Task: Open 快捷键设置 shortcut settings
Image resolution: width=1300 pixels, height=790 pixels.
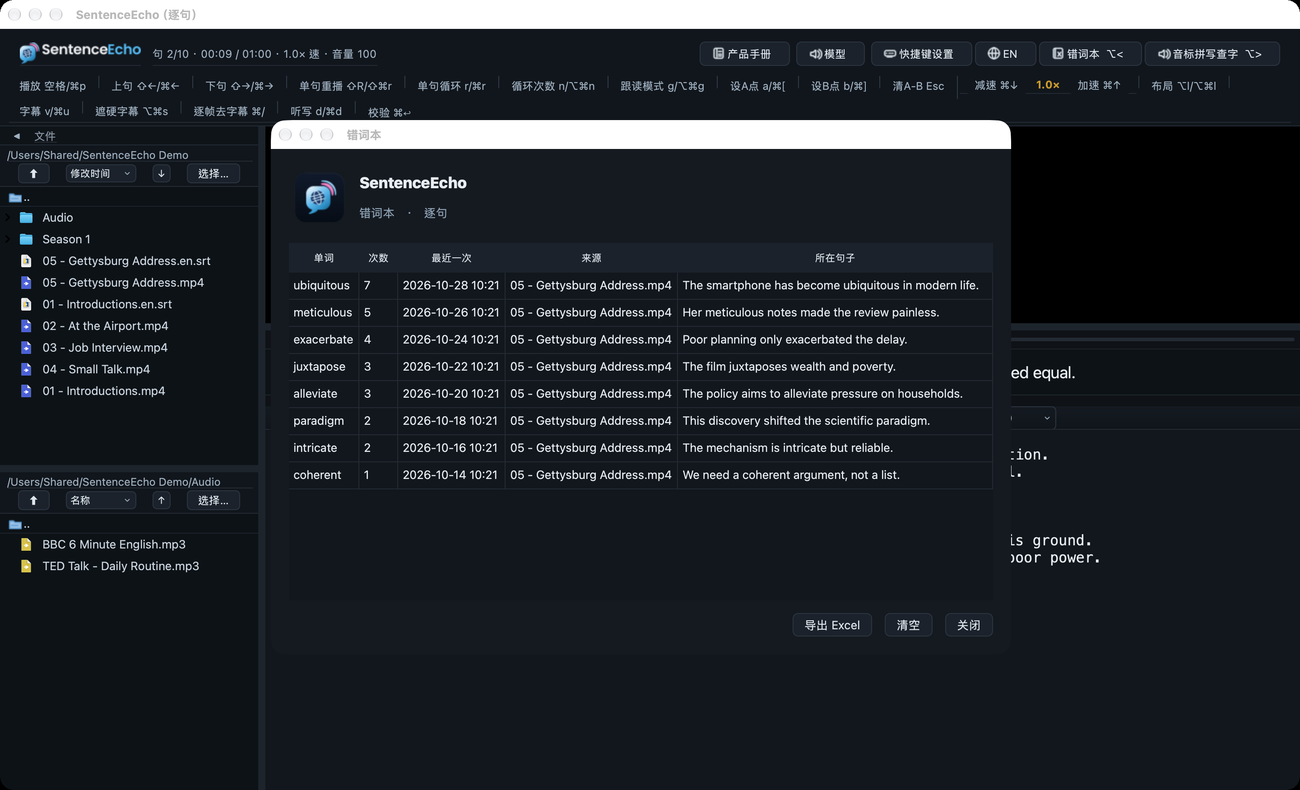Action: pos(921,54)
